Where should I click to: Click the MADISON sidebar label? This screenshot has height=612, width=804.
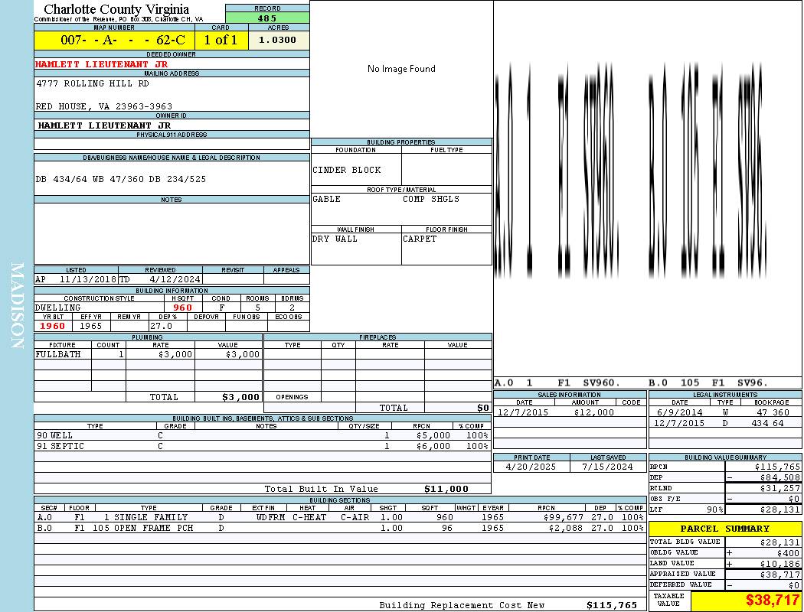(x=17, y=306)
